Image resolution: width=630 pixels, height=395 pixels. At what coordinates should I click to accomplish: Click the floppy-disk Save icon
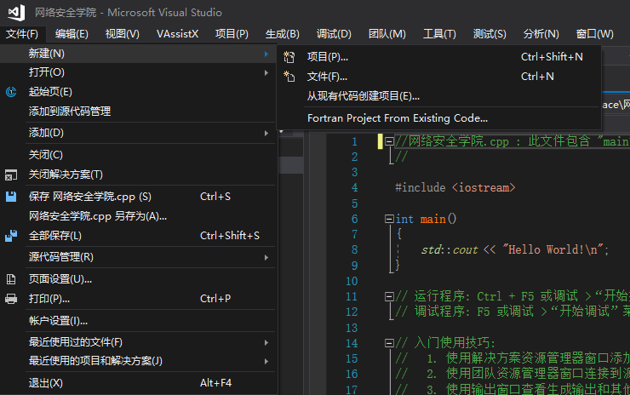(x=11, y=197)
